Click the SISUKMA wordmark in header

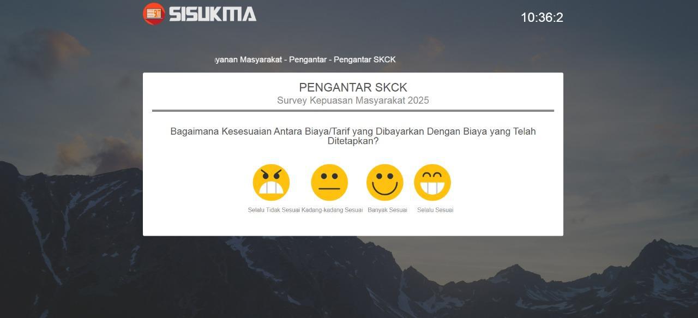213,14
